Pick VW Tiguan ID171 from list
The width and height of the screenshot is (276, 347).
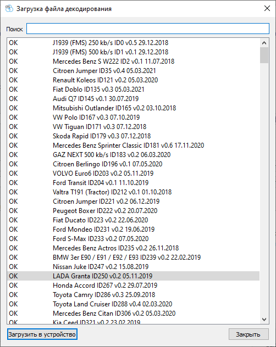pyautogui.click(x=133, y=127)
